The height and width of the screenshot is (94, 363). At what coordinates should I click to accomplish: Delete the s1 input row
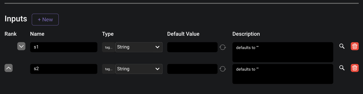[355, 46]
